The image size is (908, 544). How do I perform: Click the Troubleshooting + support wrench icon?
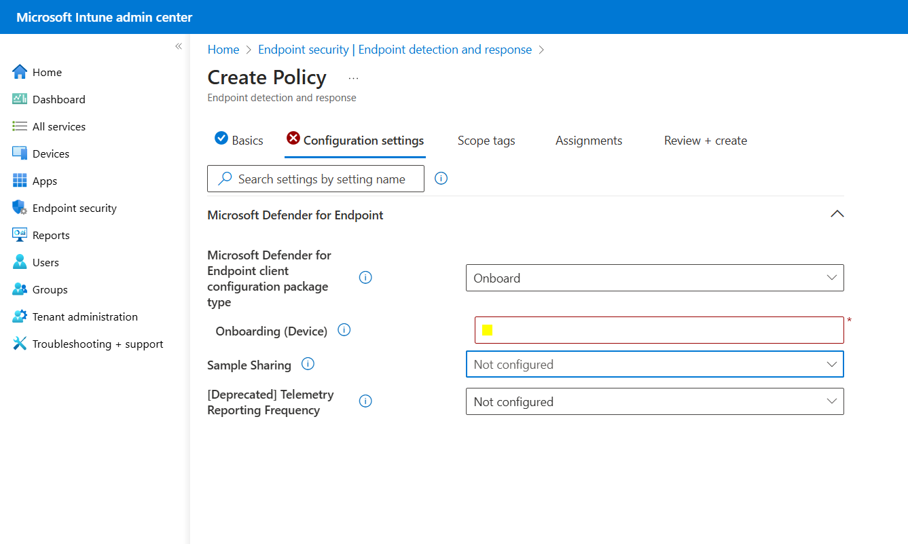tap(20, 344)
